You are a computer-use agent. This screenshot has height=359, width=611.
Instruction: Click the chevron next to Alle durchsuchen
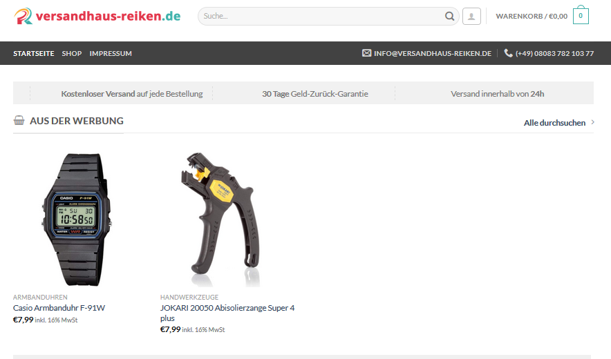coord(592,122)
